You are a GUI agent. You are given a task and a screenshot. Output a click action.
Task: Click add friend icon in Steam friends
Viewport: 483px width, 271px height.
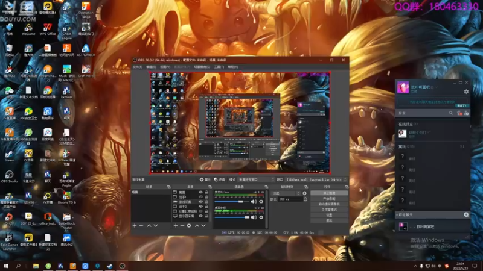point(466,113)
